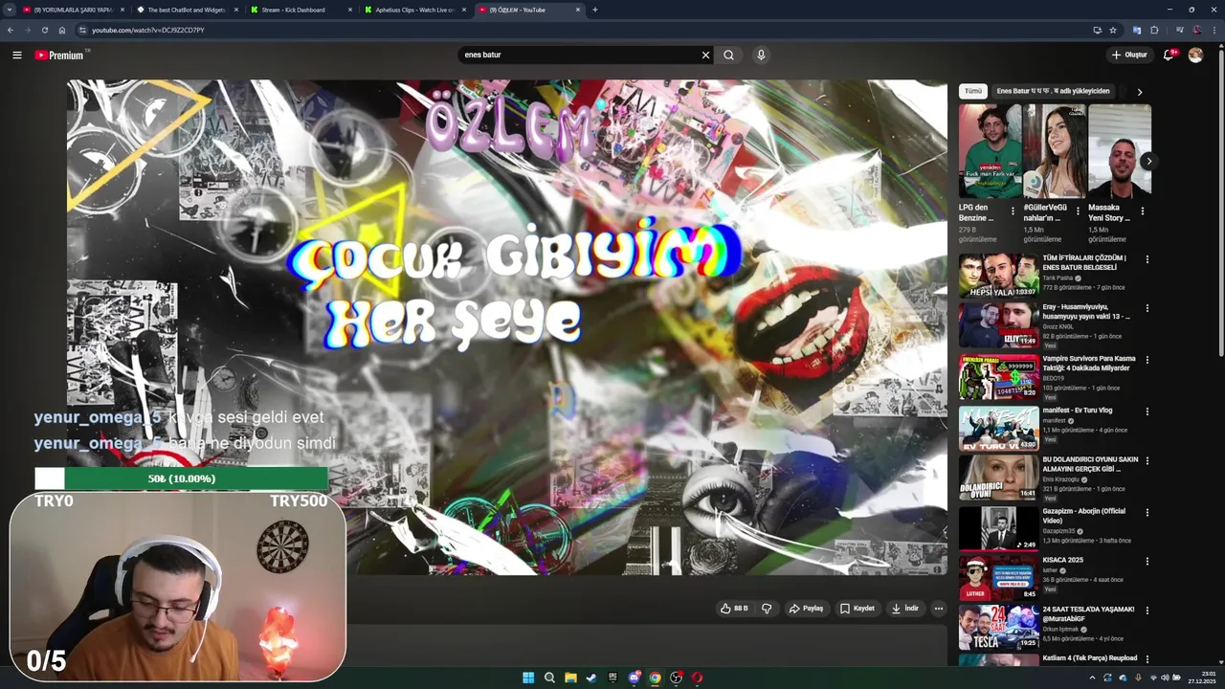The image size is (1225, 689).
Task: Switch to 'Apheliuss Clips' browser tab
Action: click(414, 10)
